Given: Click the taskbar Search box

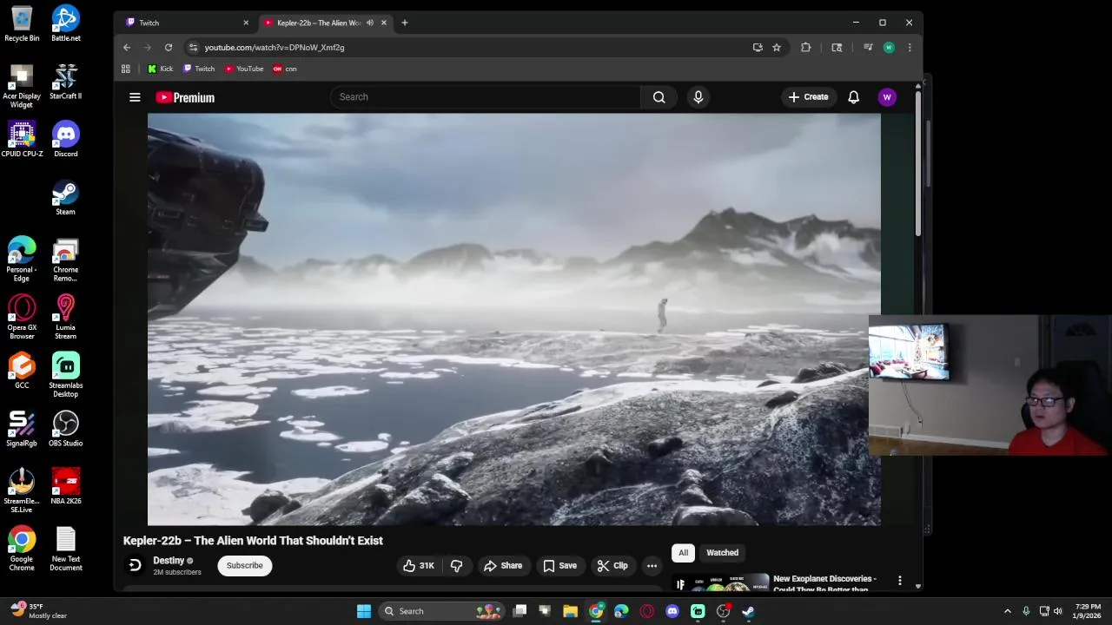Looking at the screenshot, I should coord(443,611).
